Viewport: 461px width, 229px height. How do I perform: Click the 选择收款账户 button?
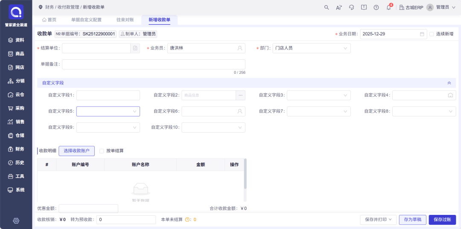click(x=76, y=151)
